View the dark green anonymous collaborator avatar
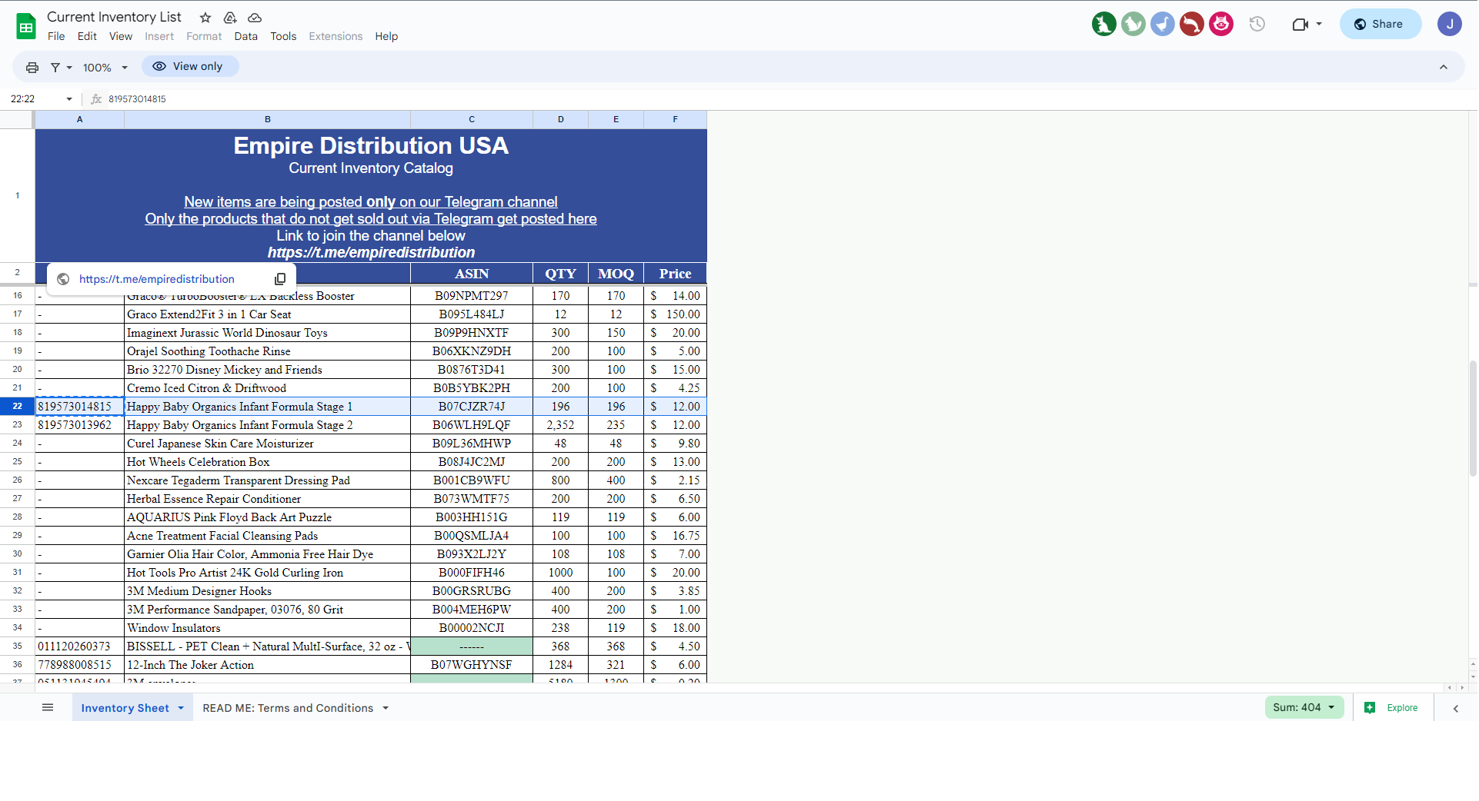Image resolution: width=1479 pixels, height=801 pixels. coord(1104,24)
